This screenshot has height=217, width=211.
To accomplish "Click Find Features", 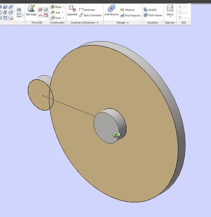I will pyautogui.click(x=130, y=15).
